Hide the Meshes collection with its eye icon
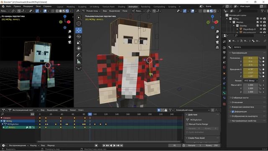This screenshot has height=151, width=268. point(261,22)
